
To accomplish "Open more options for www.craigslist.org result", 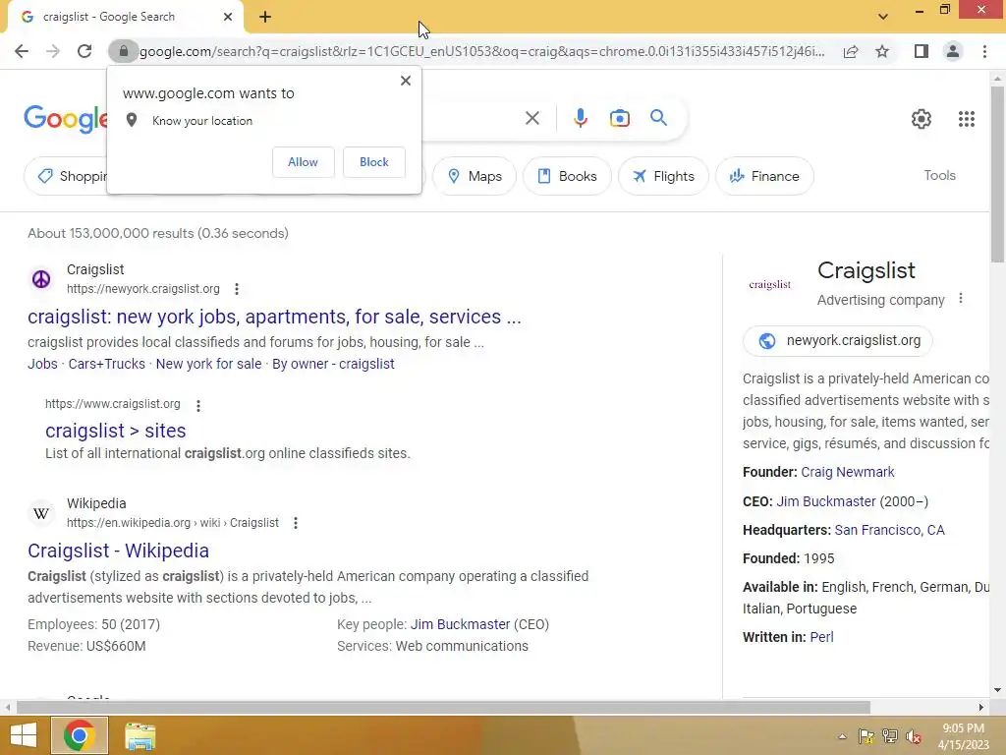I will (x=198, y=406).
